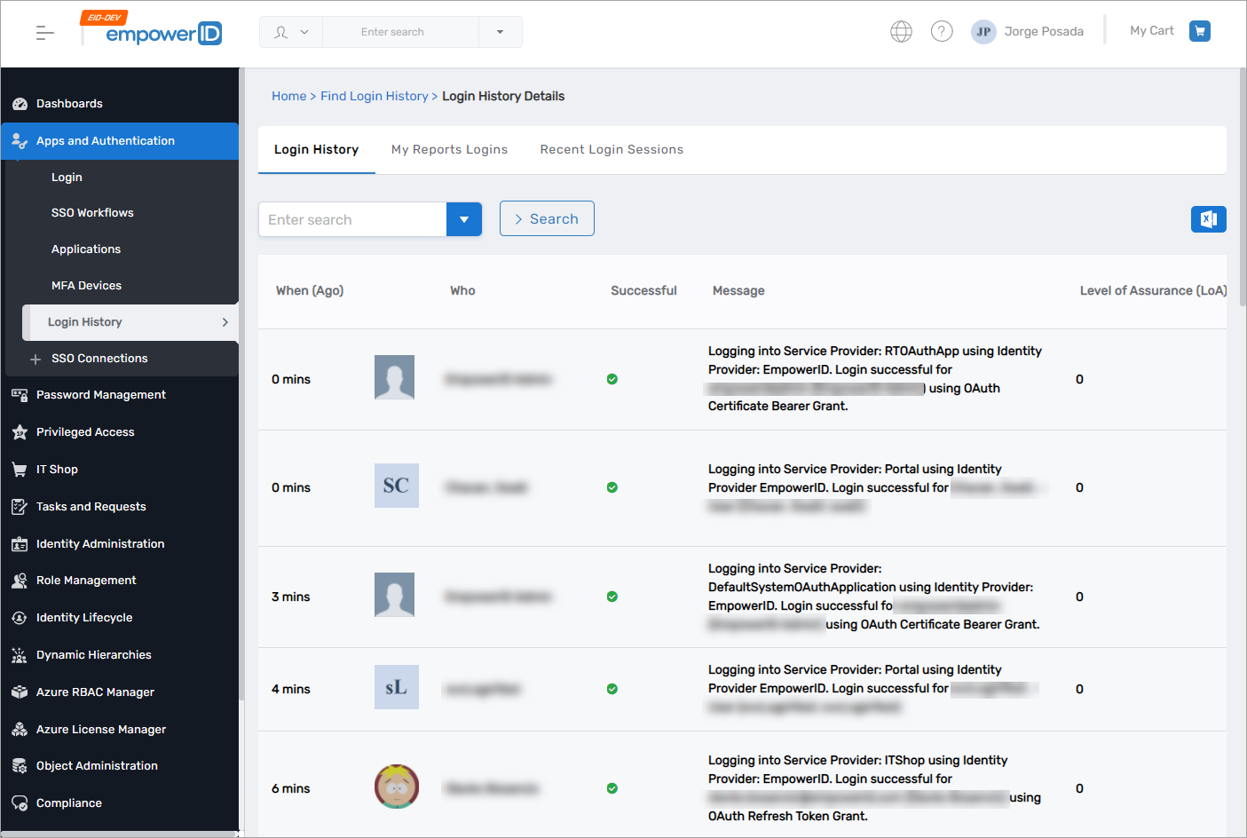Switch to the Recent Login Sessions tab
Image resolution: width=1247 pixels, height=838 pixels.
click(612, 149)
